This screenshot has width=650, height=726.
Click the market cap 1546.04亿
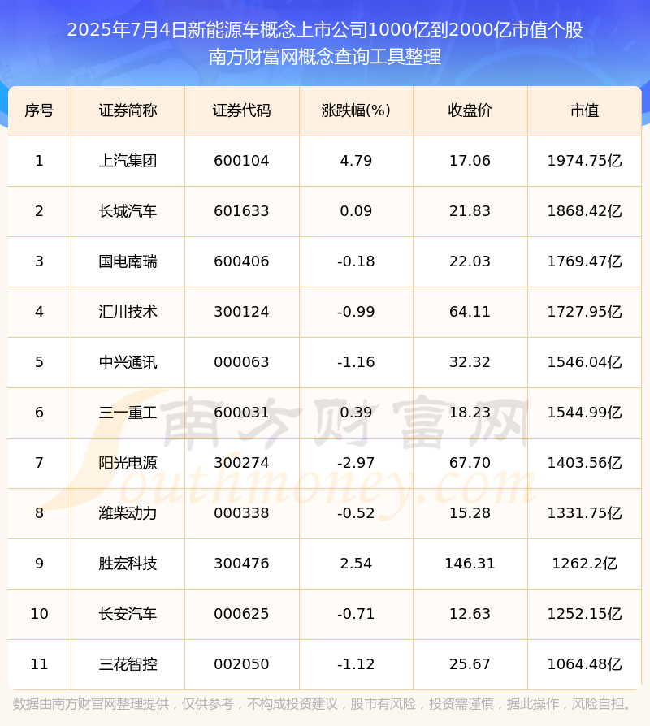[x=585, y=362]
